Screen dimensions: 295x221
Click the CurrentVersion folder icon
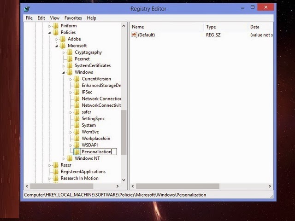(x=77, y=79)
